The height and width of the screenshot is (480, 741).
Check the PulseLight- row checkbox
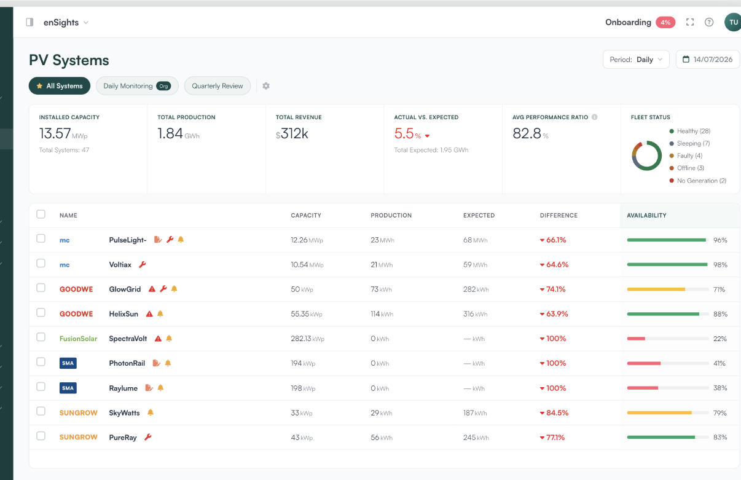click(x=41, y=238)
